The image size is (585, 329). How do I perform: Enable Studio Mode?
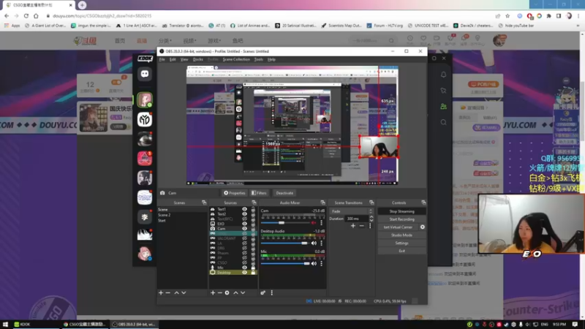point(401,235)
